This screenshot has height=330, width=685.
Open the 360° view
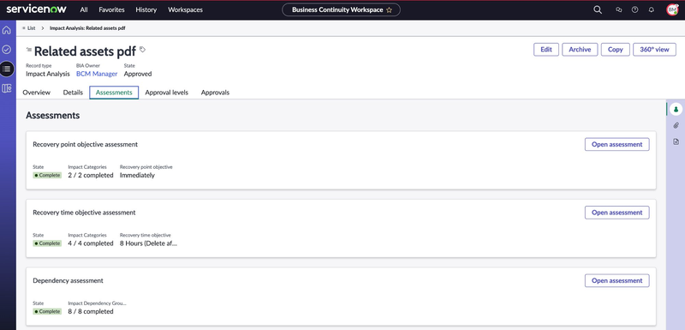(654, 50)
